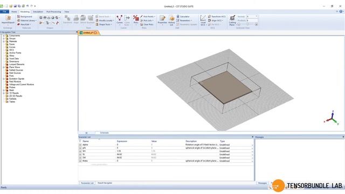Click the slider decrease arrow button
The width and height of the screenshot is (345, 194).
pyautogui.click(x=239, y=24)
